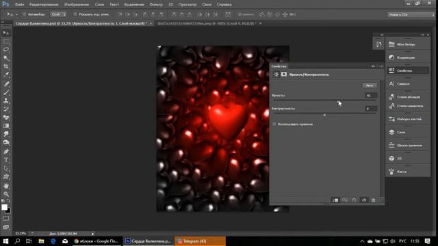Screen dimensions: 438x246
Task: Select the Zoom tool
Action: click(6, 194)
